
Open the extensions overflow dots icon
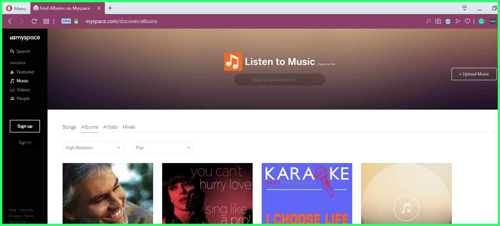pyautogui.click(x=493, y=21)
